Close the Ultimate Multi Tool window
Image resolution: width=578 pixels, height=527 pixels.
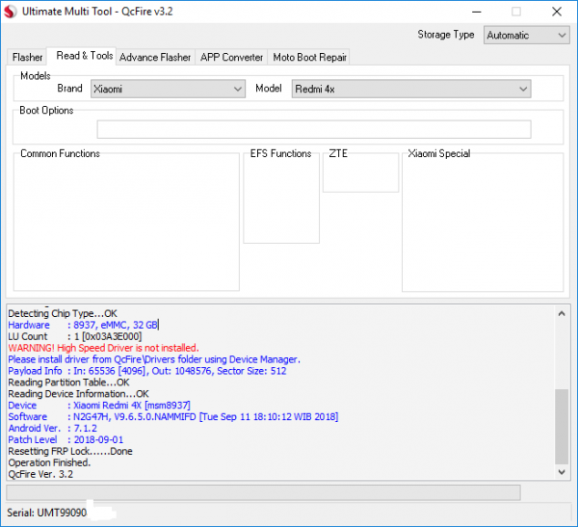pyautogui.click(x=557, y=11)
